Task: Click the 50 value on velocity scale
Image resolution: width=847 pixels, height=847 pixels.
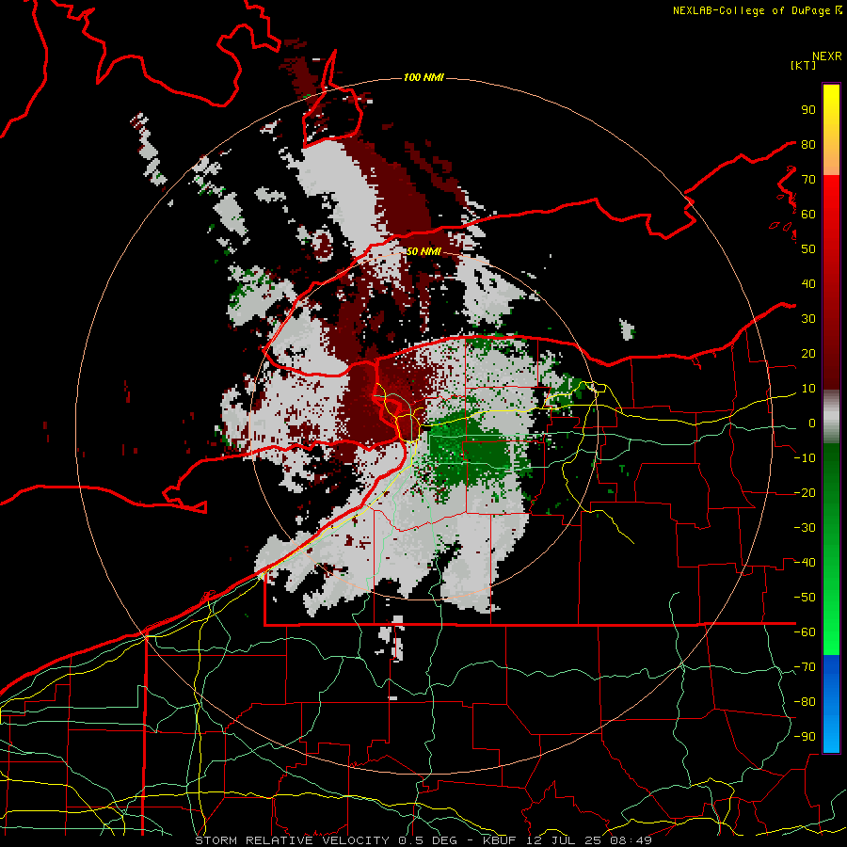Action: [x=808, y=249]
